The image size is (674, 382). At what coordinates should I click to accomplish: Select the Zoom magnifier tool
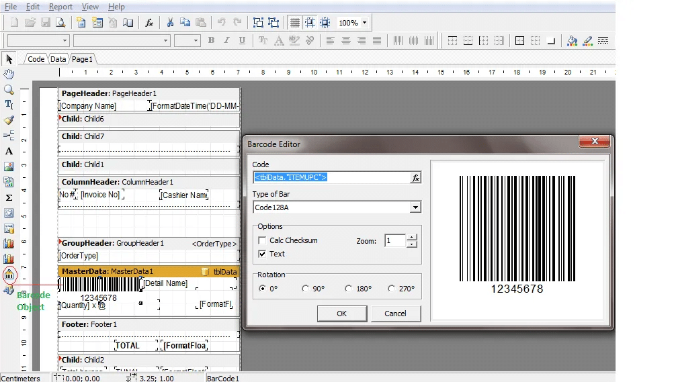(9, 89)
